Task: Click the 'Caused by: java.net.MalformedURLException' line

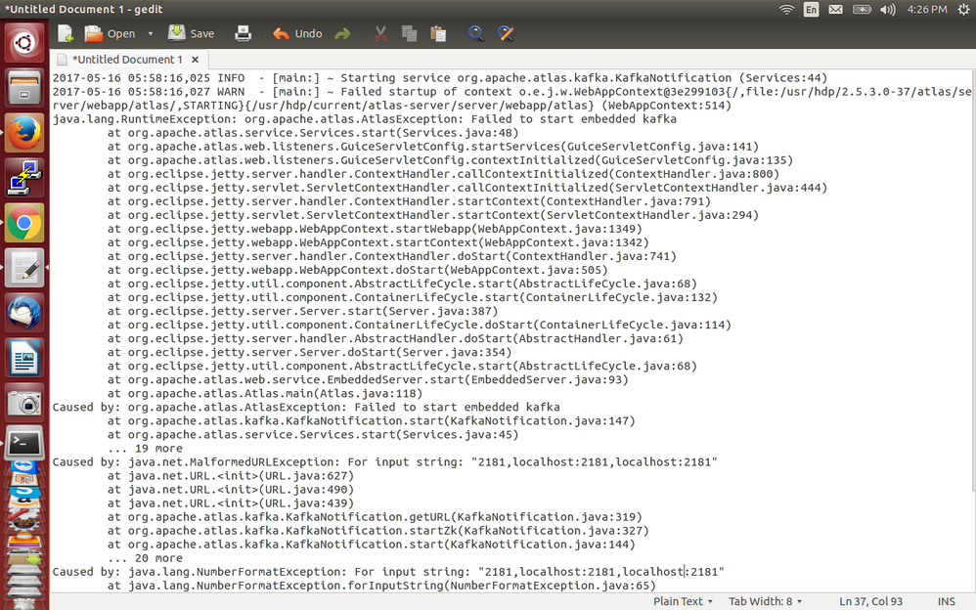Action: click(384, 461)
